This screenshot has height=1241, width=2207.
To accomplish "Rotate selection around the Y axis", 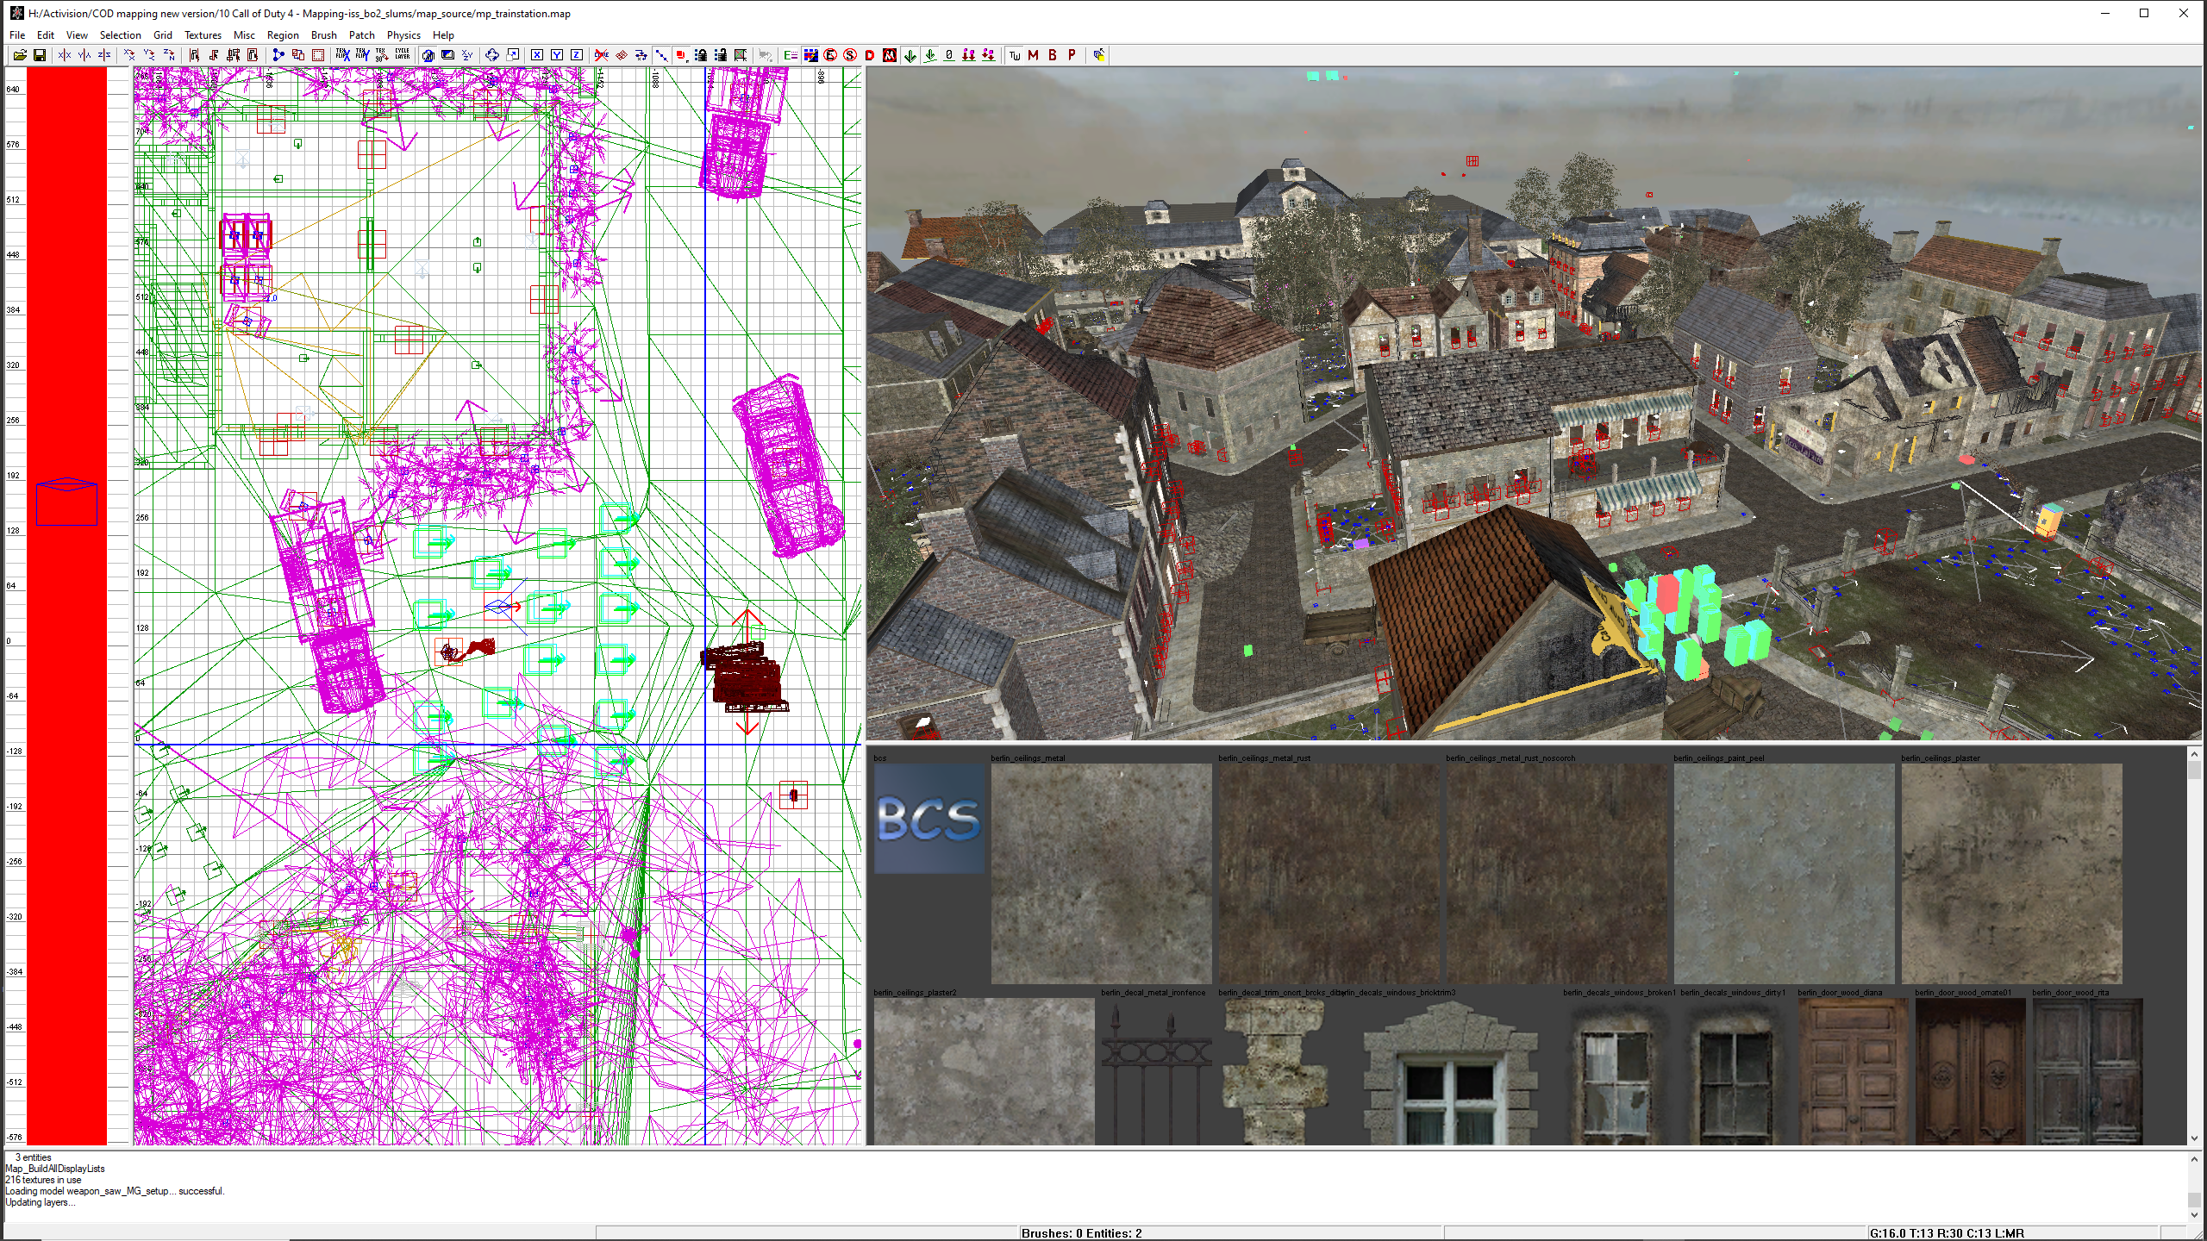I will (149, 55).
